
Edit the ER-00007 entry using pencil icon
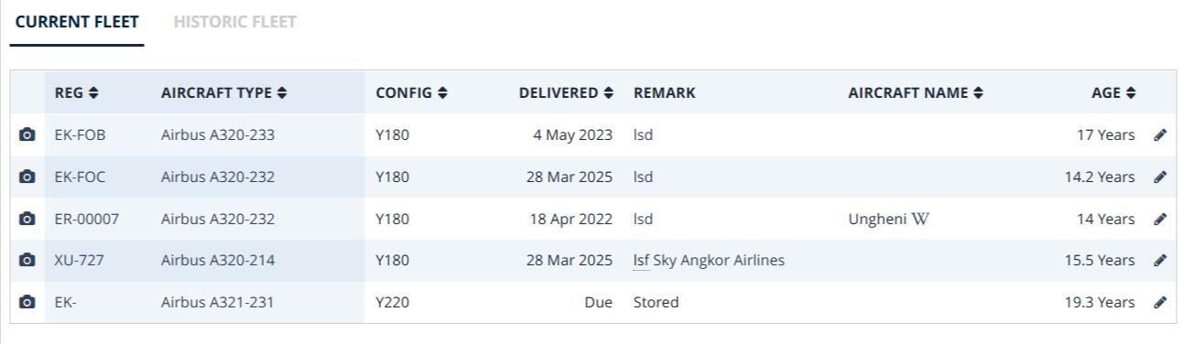pyautogui.click(x=1160, y=220)
